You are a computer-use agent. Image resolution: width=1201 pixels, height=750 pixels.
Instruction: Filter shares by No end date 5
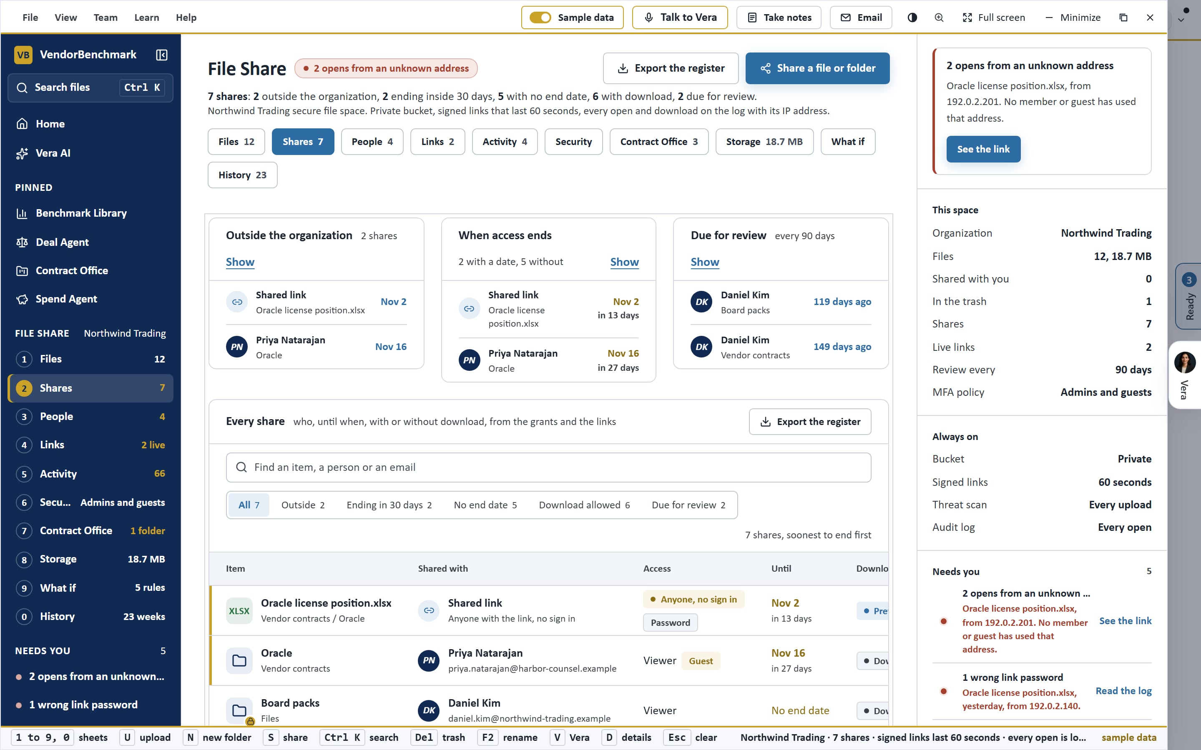[485, 505]
